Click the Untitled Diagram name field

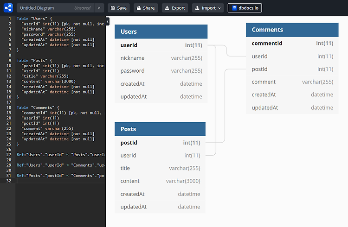coord(55,8)
